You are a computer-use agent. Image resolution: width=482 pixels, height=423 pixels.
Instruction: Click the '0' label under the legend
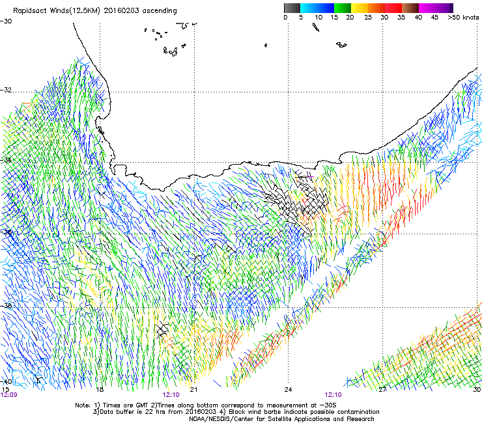[285, 18]
